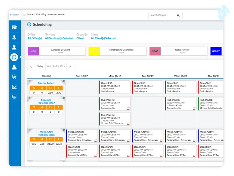
Task: Click the Search People input field
Action: (162, 15)
